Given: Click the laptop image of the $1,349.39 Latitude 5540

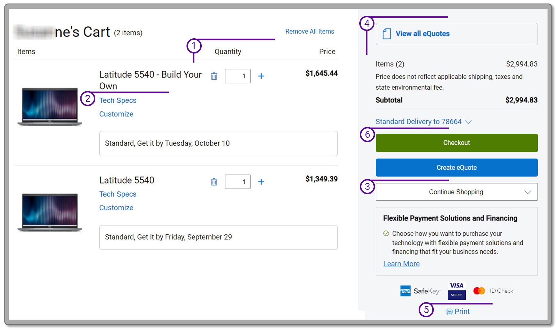Looking at the screenshot, I should [x=50, y=212].
